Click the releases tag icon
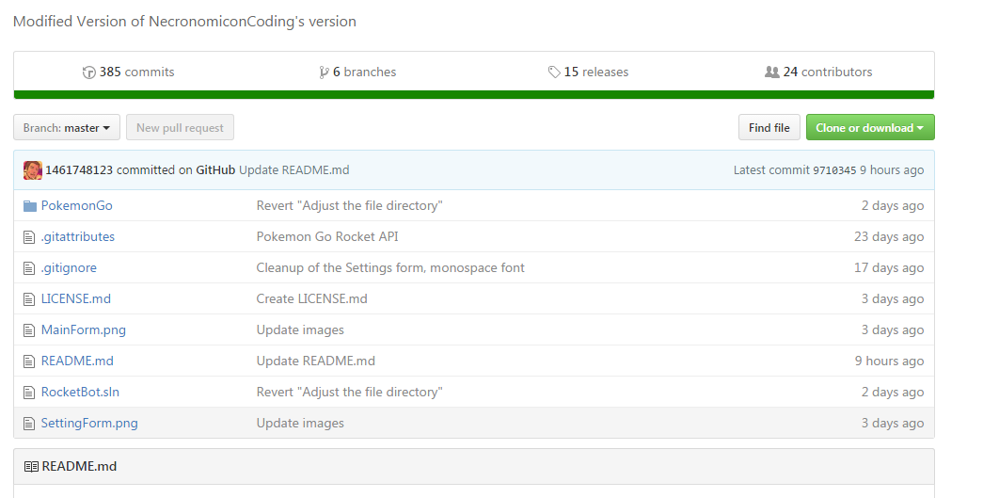983x498 pixels. [x=554, y=72]
